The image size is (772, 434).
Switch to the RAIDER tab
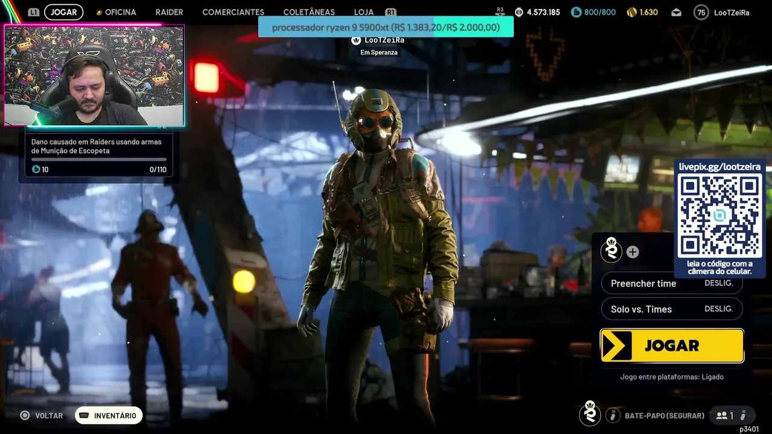pos(169,12)
